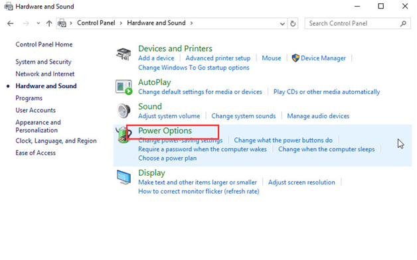Open Device Manager link
The image size is (417, 260).
[323, 58]
